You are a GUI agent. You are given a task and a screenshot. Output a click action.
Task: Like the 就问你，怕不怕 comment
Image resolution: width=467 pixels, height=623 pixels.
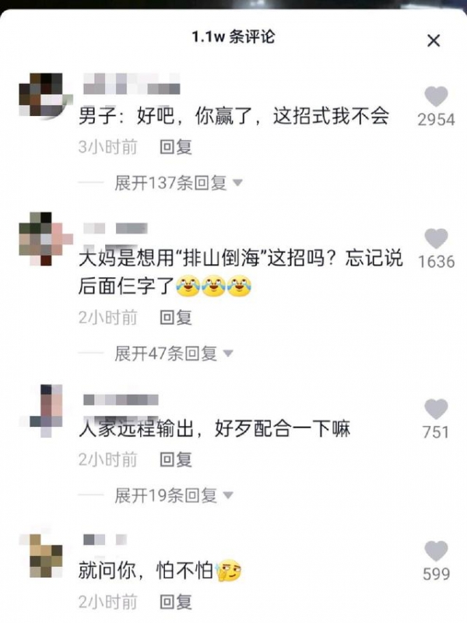tap(436, 551)
